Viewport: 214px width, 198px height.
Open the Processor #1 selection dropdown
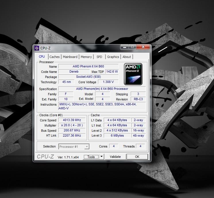click(74, 147)
